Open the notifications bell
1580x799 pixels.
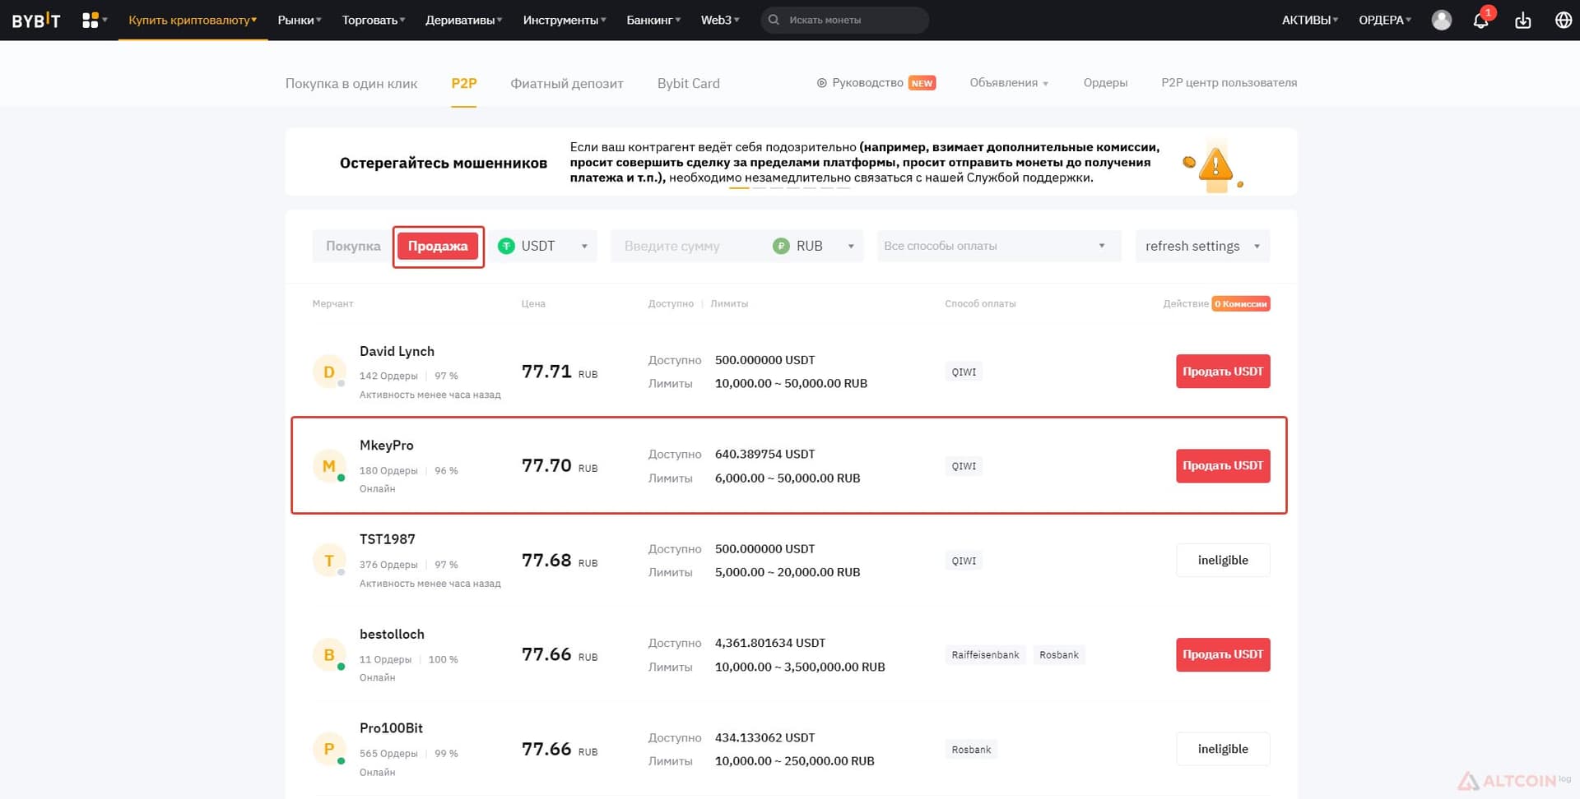pyautogui.click(x=1480, y=20)
